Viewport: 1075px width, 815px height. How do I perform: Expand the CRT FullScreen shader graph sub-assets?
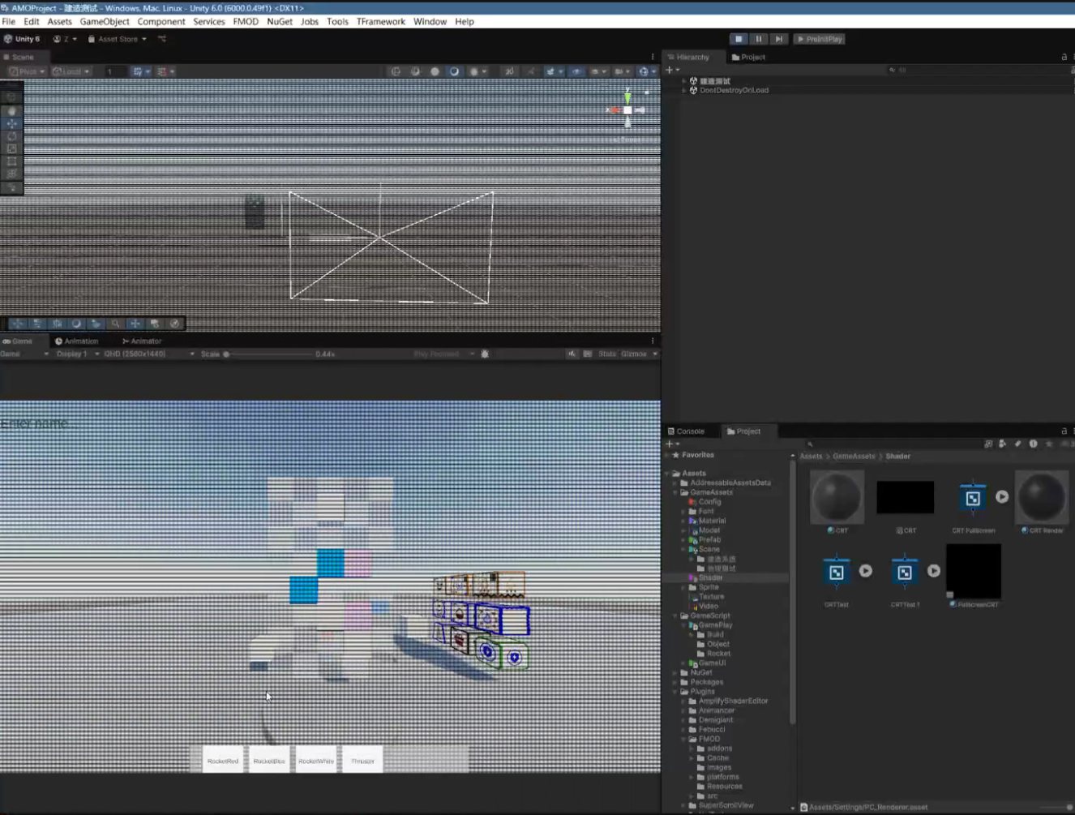coord(1002,496)
